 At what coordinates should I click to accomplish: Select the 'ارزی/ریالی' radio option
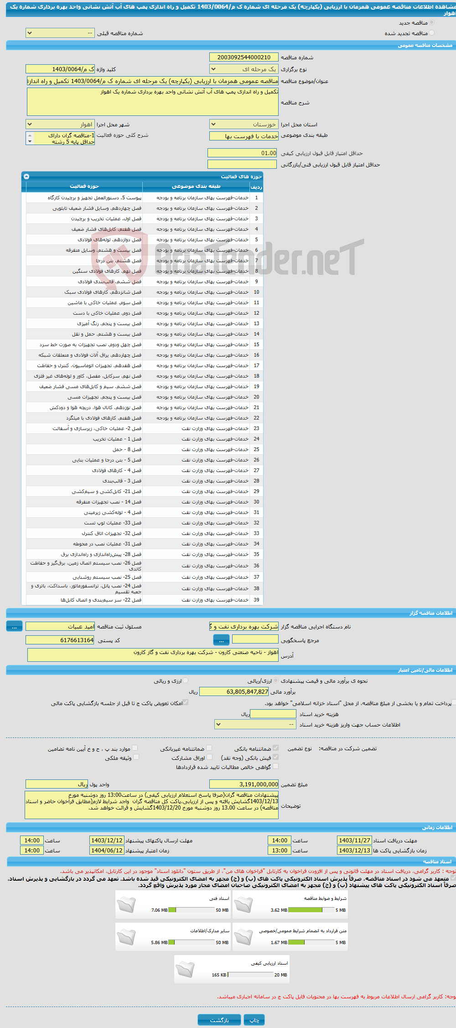pyautogui.click(x=276, y=680)
